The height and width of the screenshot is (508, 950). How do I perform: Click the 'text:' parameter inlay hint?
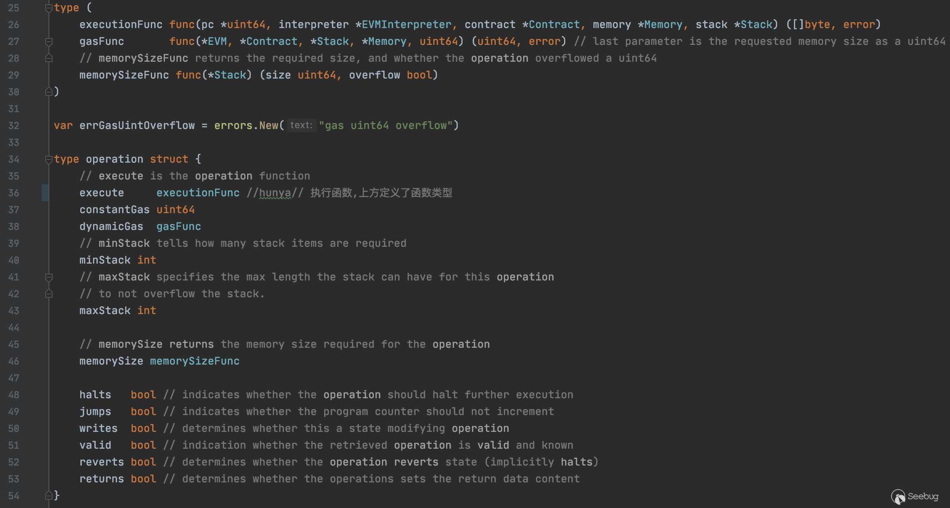point(301,125)
